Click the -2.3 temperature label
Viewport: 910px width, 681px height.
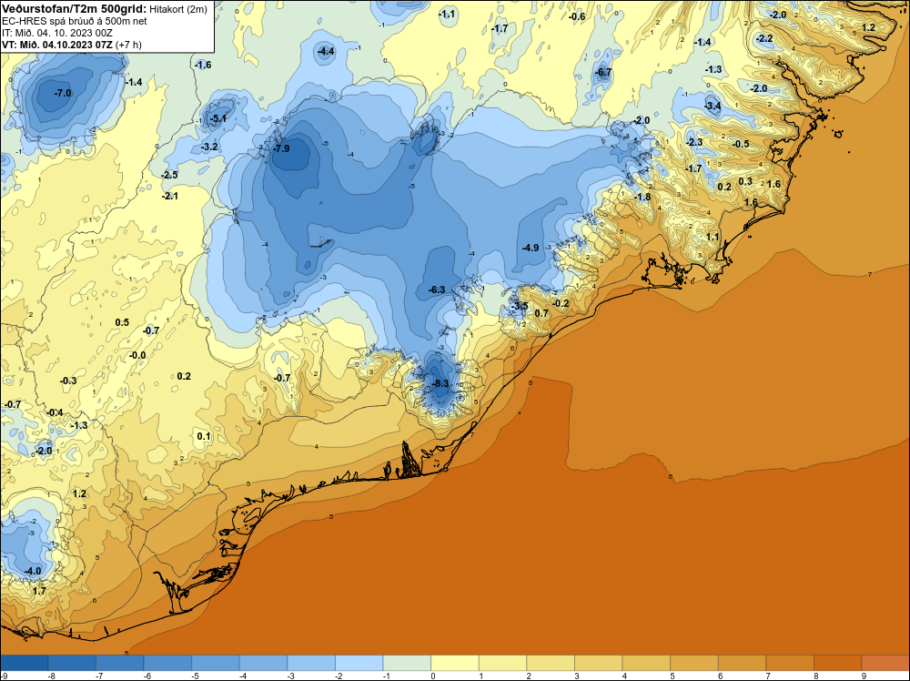tap(694, 142)
